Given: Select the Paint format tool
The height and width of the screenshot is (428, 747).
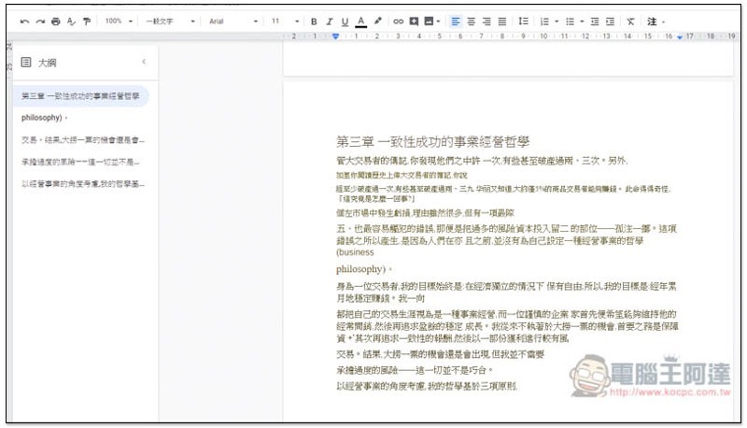Looking at the screenshot, I should coord(86,21).
